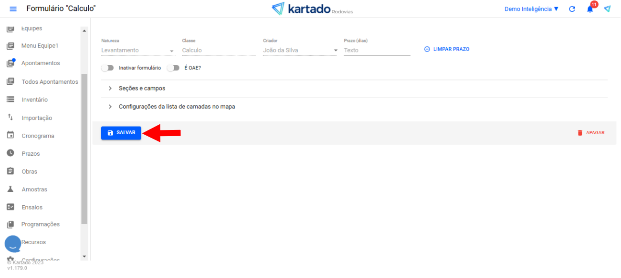
Task: Click the Prazos clock icon
Action: 10,153
